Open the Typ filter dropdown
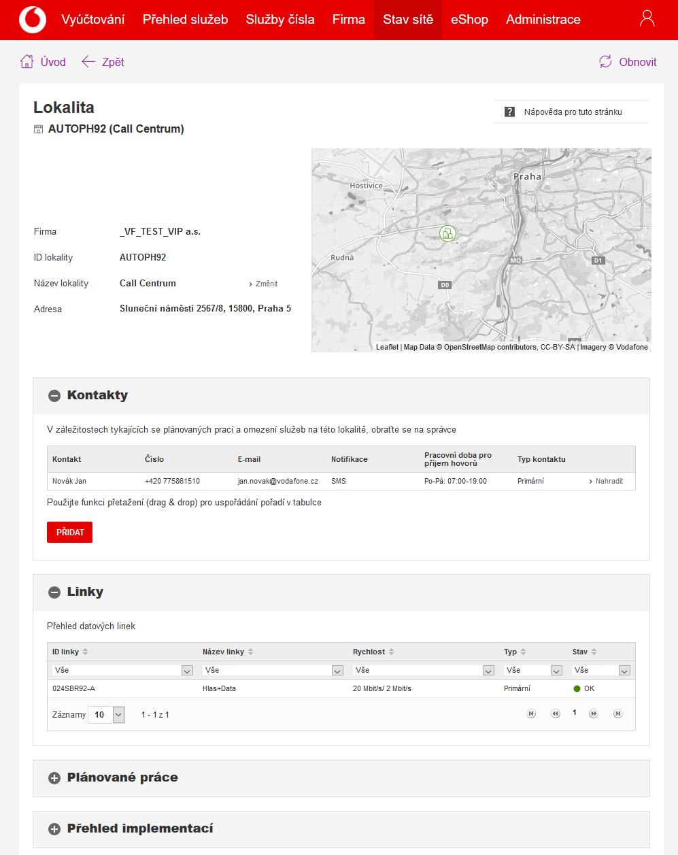 click(533, 670)
